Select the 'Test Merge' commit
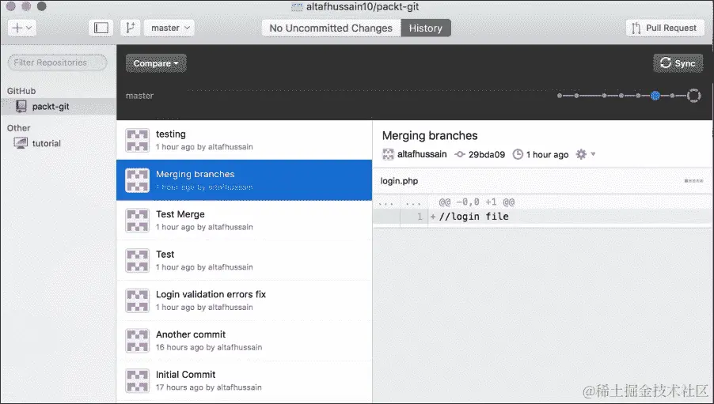Viewport: 714px width, 404px height. (244, 221)
